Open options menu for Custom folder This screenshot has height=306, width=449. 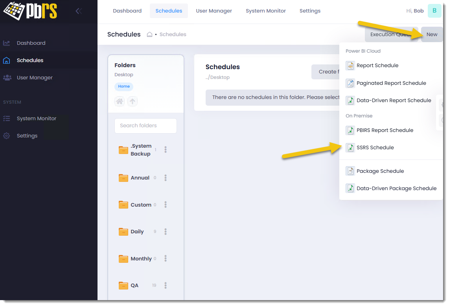pyautogui.click(x=166, y=205)
